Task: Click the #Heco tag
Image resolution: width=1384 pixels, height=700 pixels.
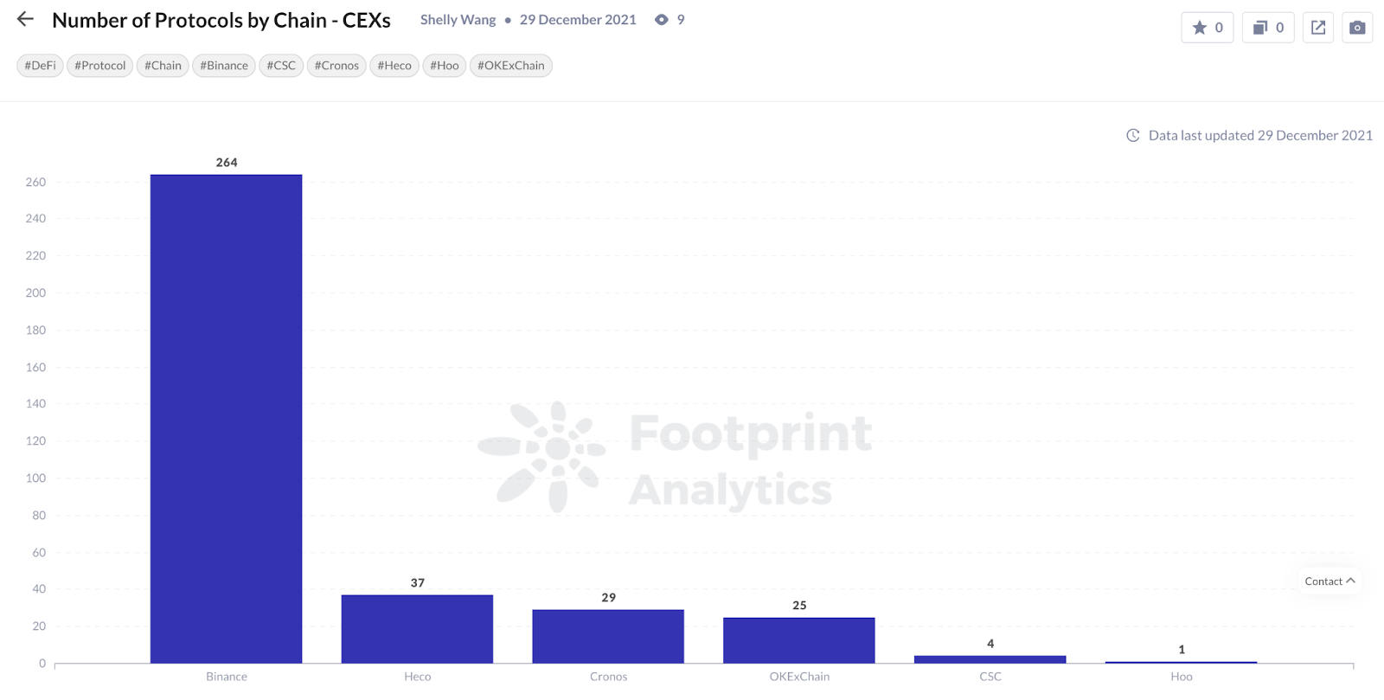Action: [x=394, y=66]
